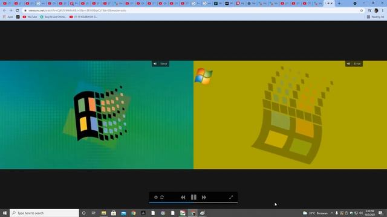Viewport: 387px width, 217px height.
Task: Switch to the first YouTube tab
Action: coord(7,4)
